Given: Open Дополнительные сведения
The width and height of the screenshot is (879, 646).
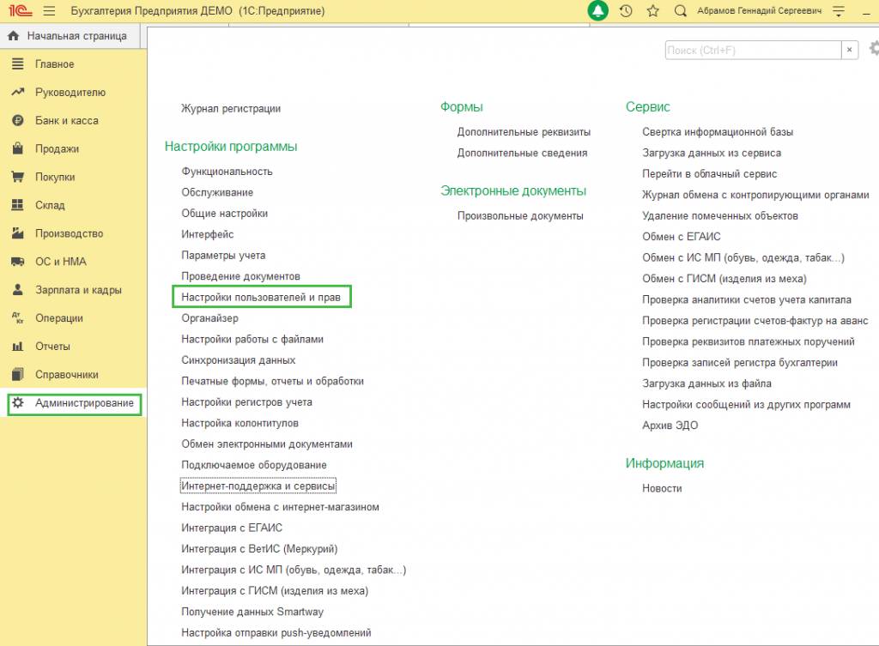Looking at the screenshot, I should (522, 153).
